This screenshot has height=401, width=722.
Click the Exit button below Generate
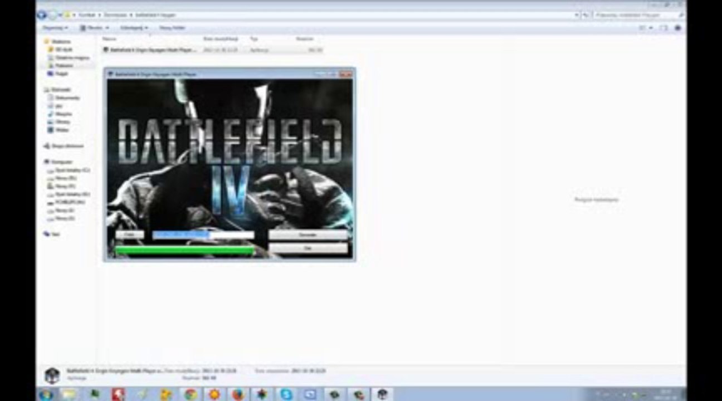click(308, 248)
